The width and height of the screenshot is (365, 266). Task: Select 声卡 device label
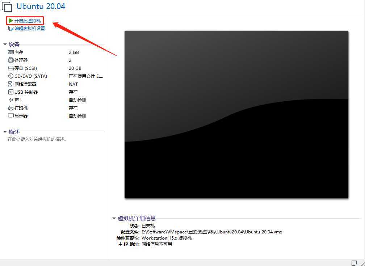click(x=19, y=100)
